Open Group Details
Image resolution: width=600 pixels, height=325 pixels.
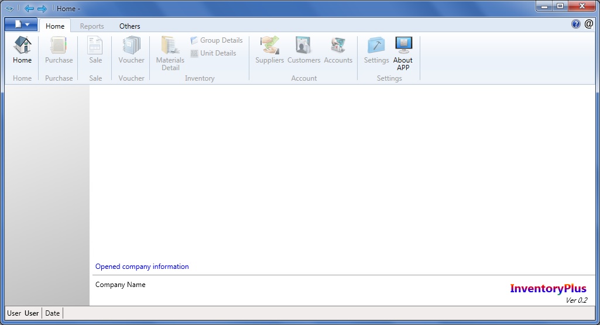point(217,40)
